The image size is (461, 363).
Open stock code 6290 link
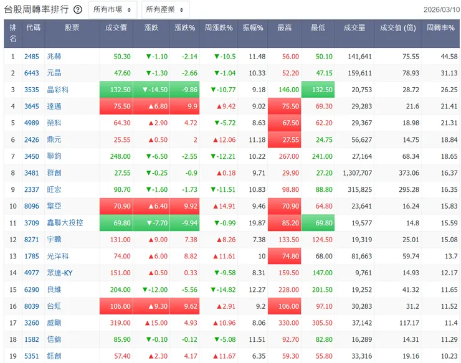(x=31, y=290)
